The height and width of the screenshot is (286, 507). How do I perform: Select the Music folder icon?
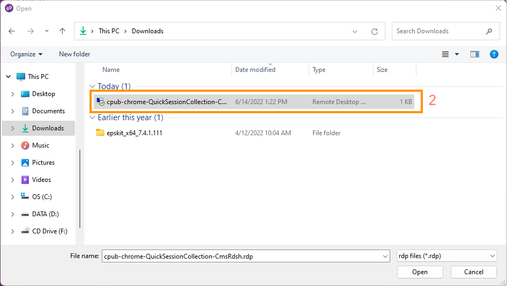click(25, 145)
